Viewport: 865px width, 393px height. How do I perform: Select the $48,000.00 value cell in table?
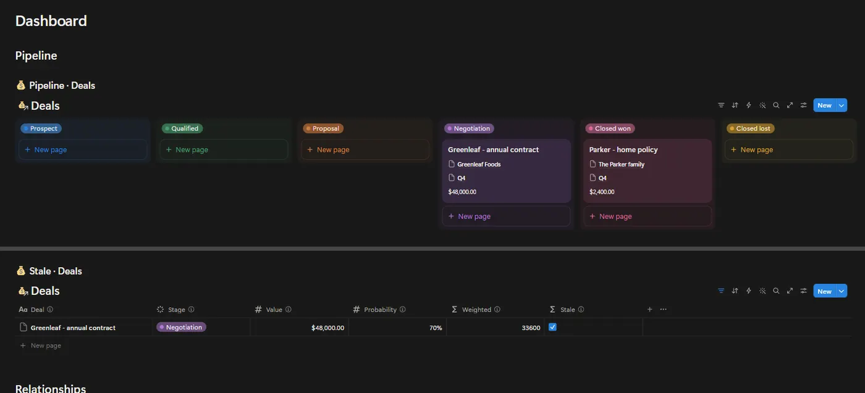300,327
